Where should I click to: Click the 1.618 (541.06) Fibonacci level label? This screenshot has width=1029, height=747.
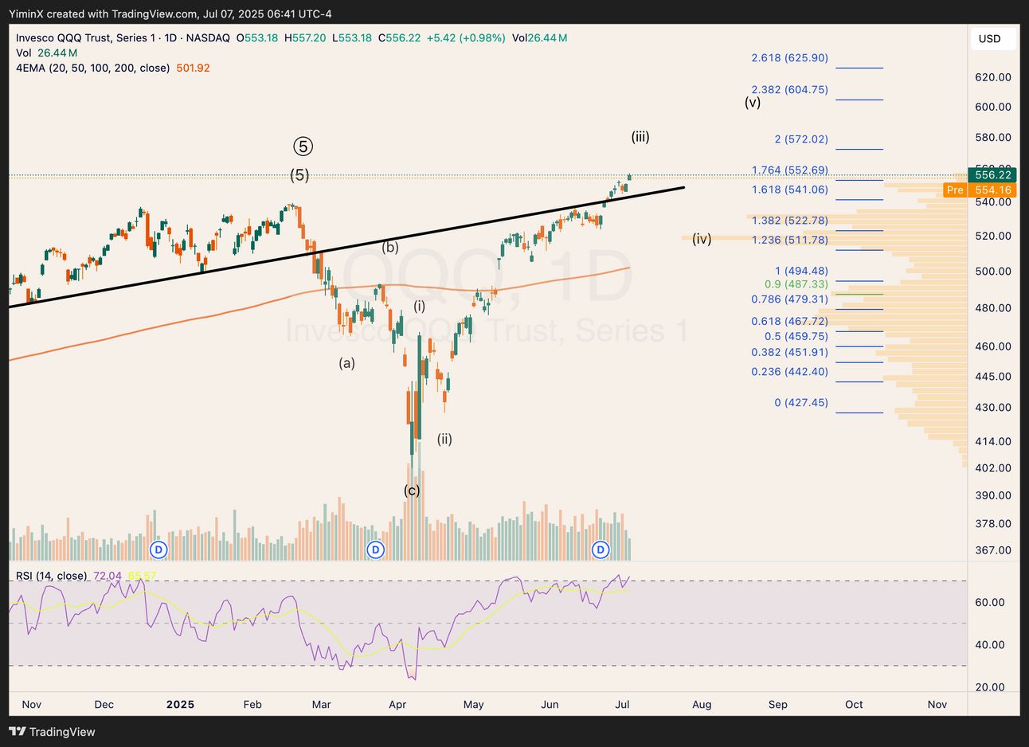[x=789, y=190]
